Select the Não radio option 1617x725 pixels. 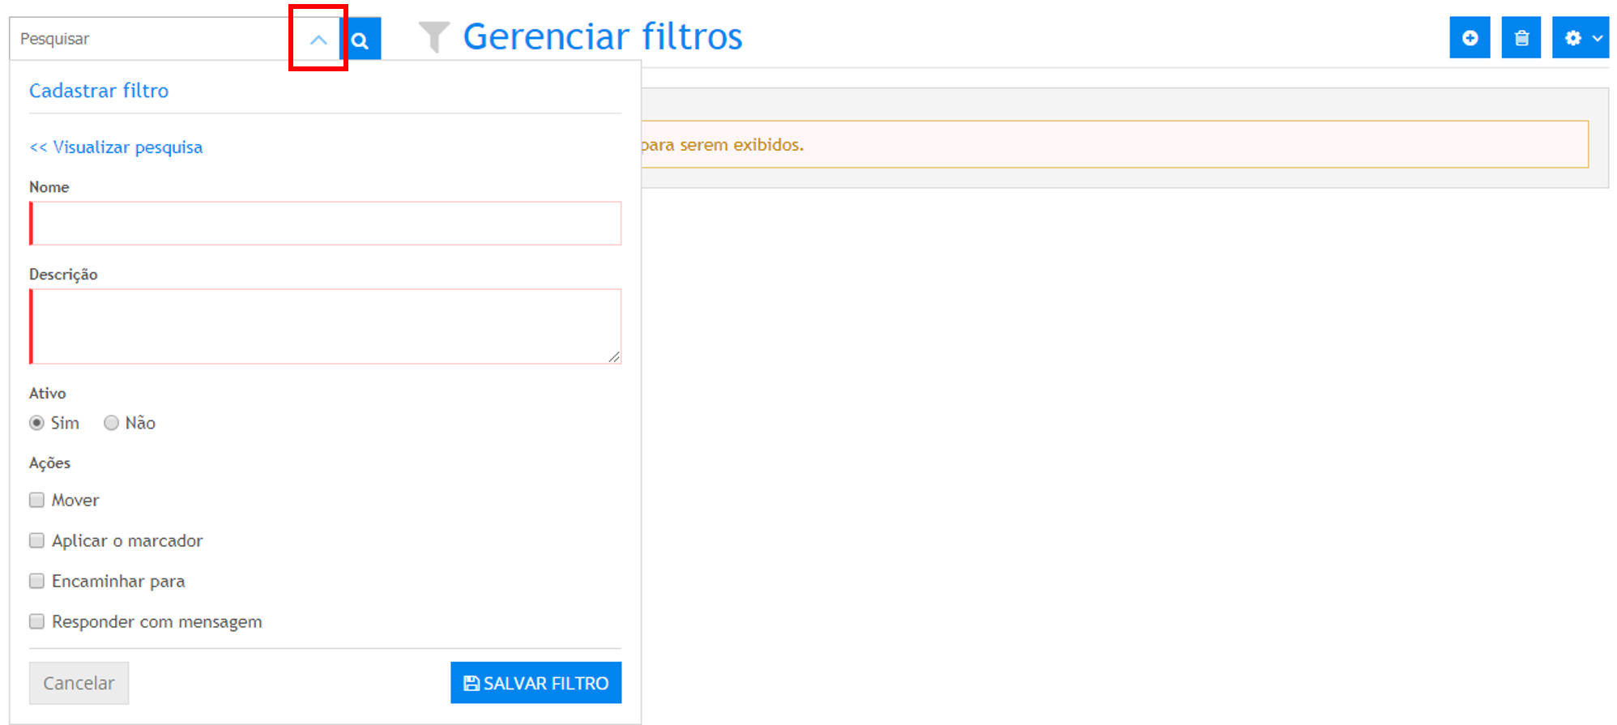click(112, 423)
